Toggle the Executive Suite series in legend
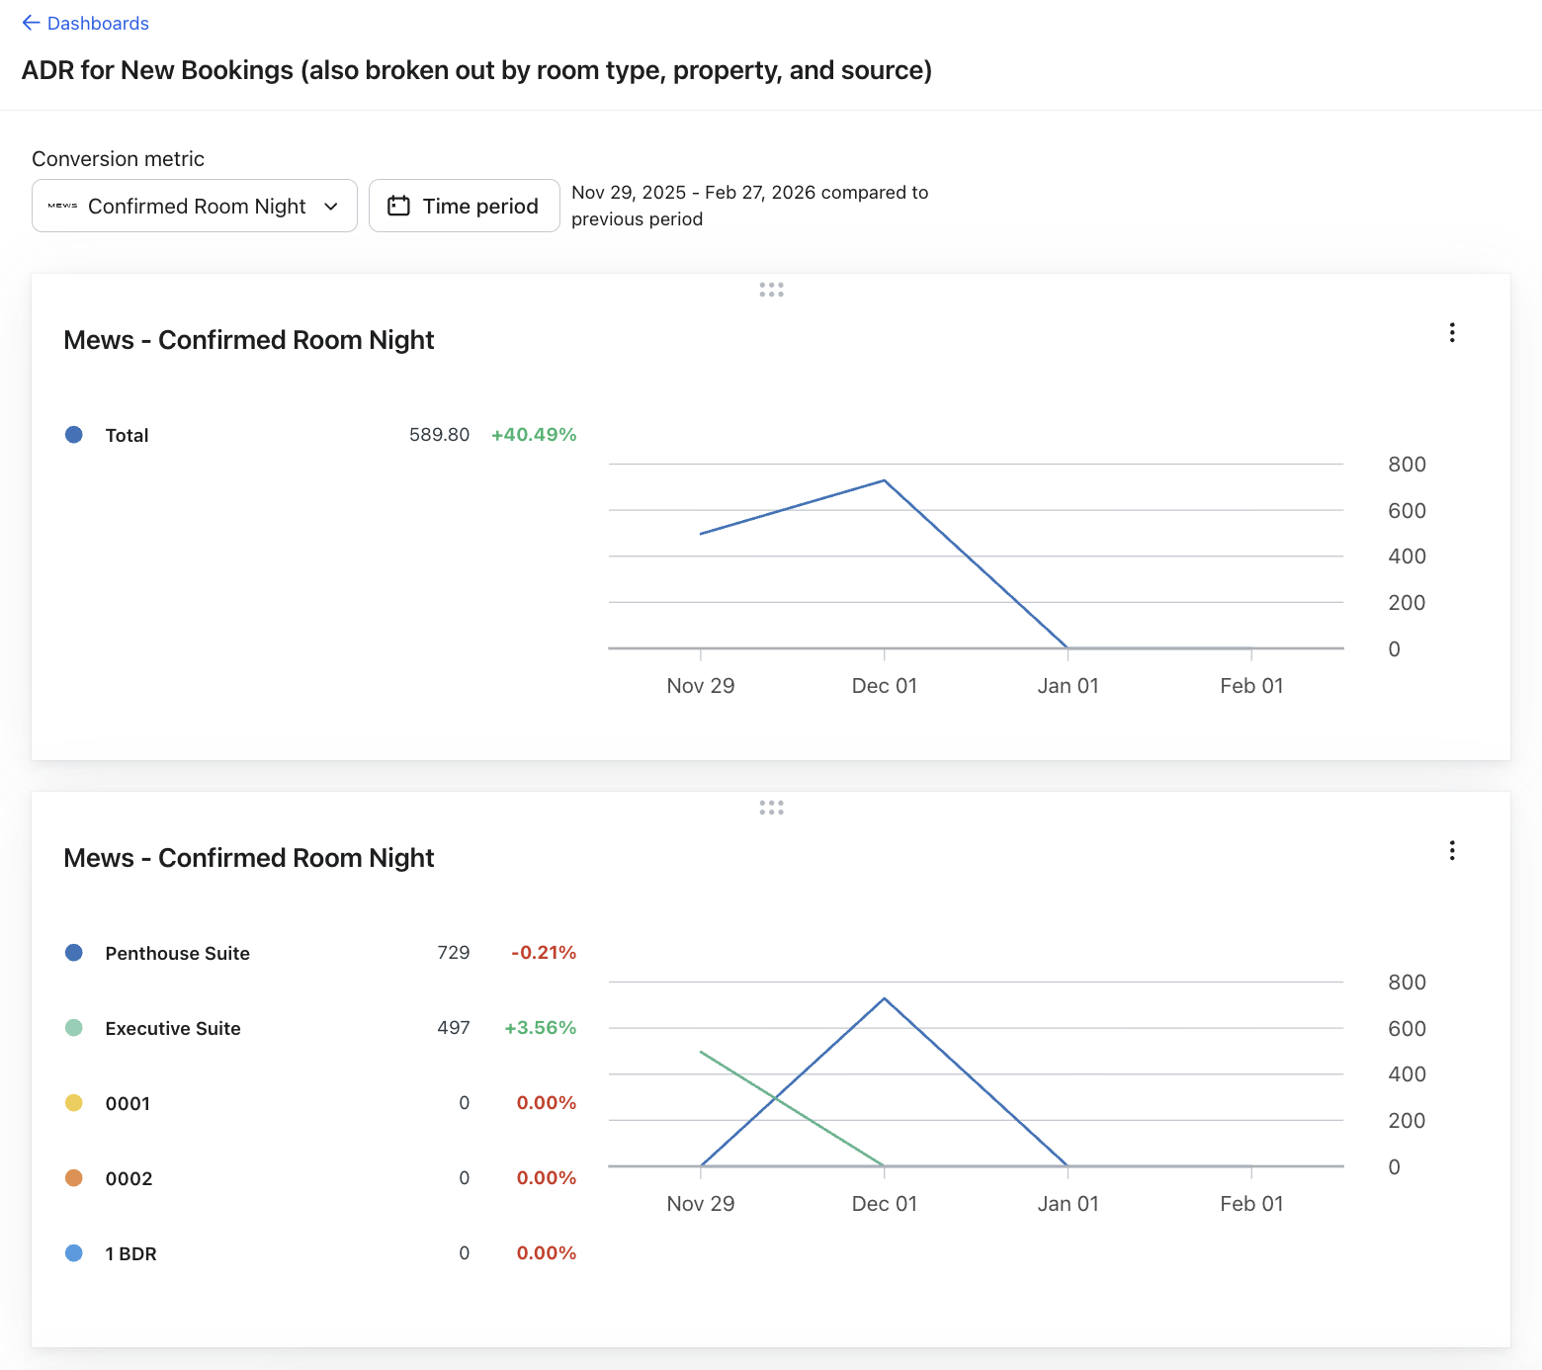Viewport: 1542px width, 1370px height. pos(172,1028)
